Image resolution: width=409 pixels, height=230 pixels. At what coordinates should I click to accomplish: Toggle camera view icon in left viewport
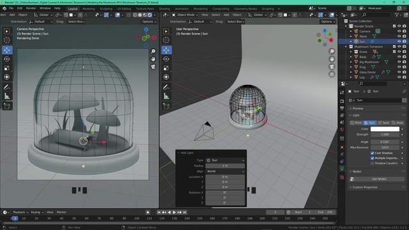153,67
